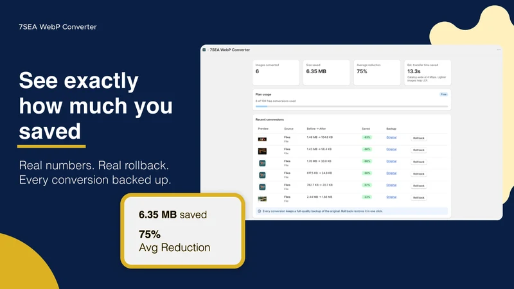Roll back the 1.76 MB → 33.0 KB conversion
Screen dimensions: 514x289
(419, 162)
